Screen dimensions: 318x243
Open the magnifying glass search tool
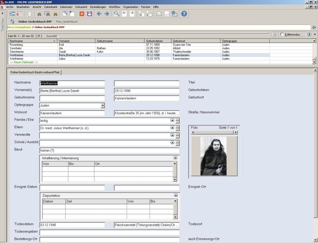pos(117,14)
